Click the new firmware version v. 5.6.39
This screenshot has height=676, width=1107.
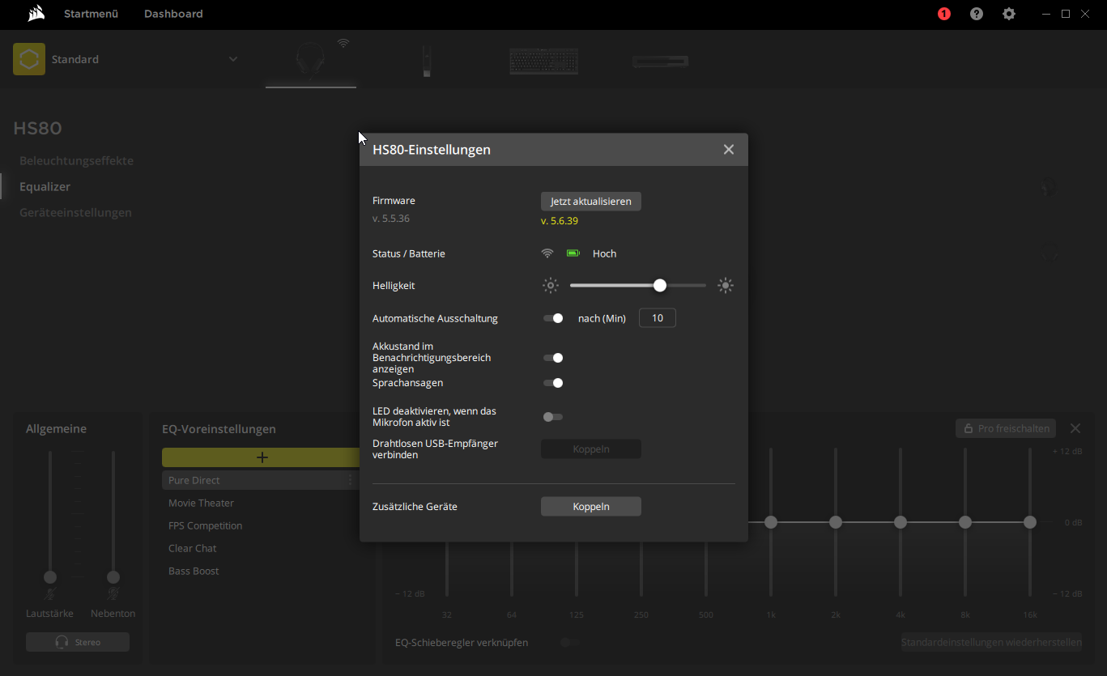coord(560,220)
